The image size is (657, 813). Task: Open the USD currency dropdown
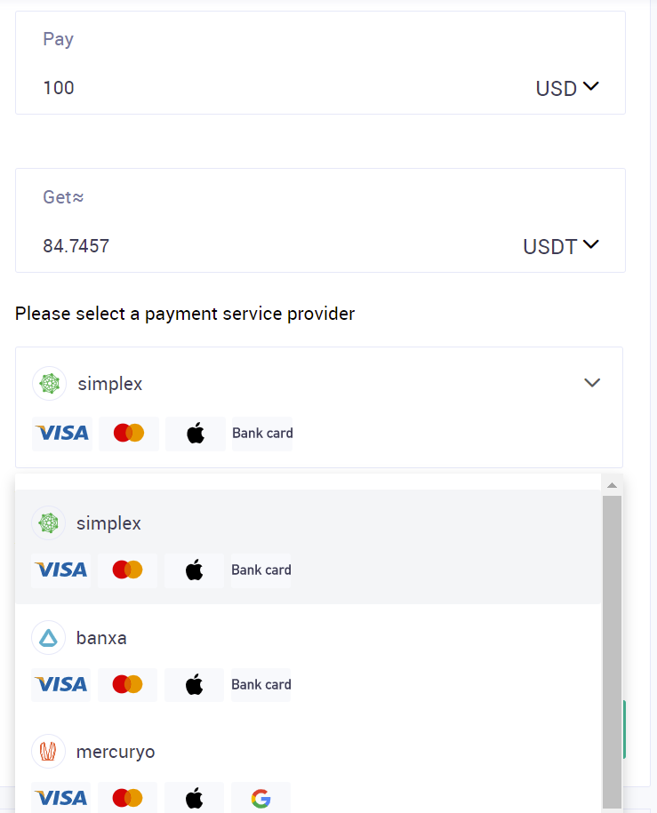click(x=567, y=88)
